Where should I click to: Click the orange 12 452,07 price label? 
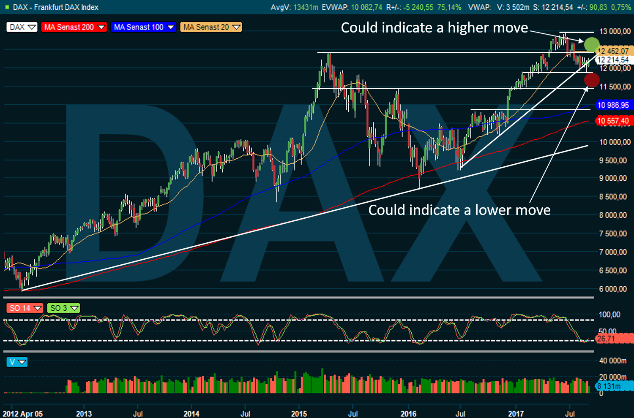tap(614, 51)
